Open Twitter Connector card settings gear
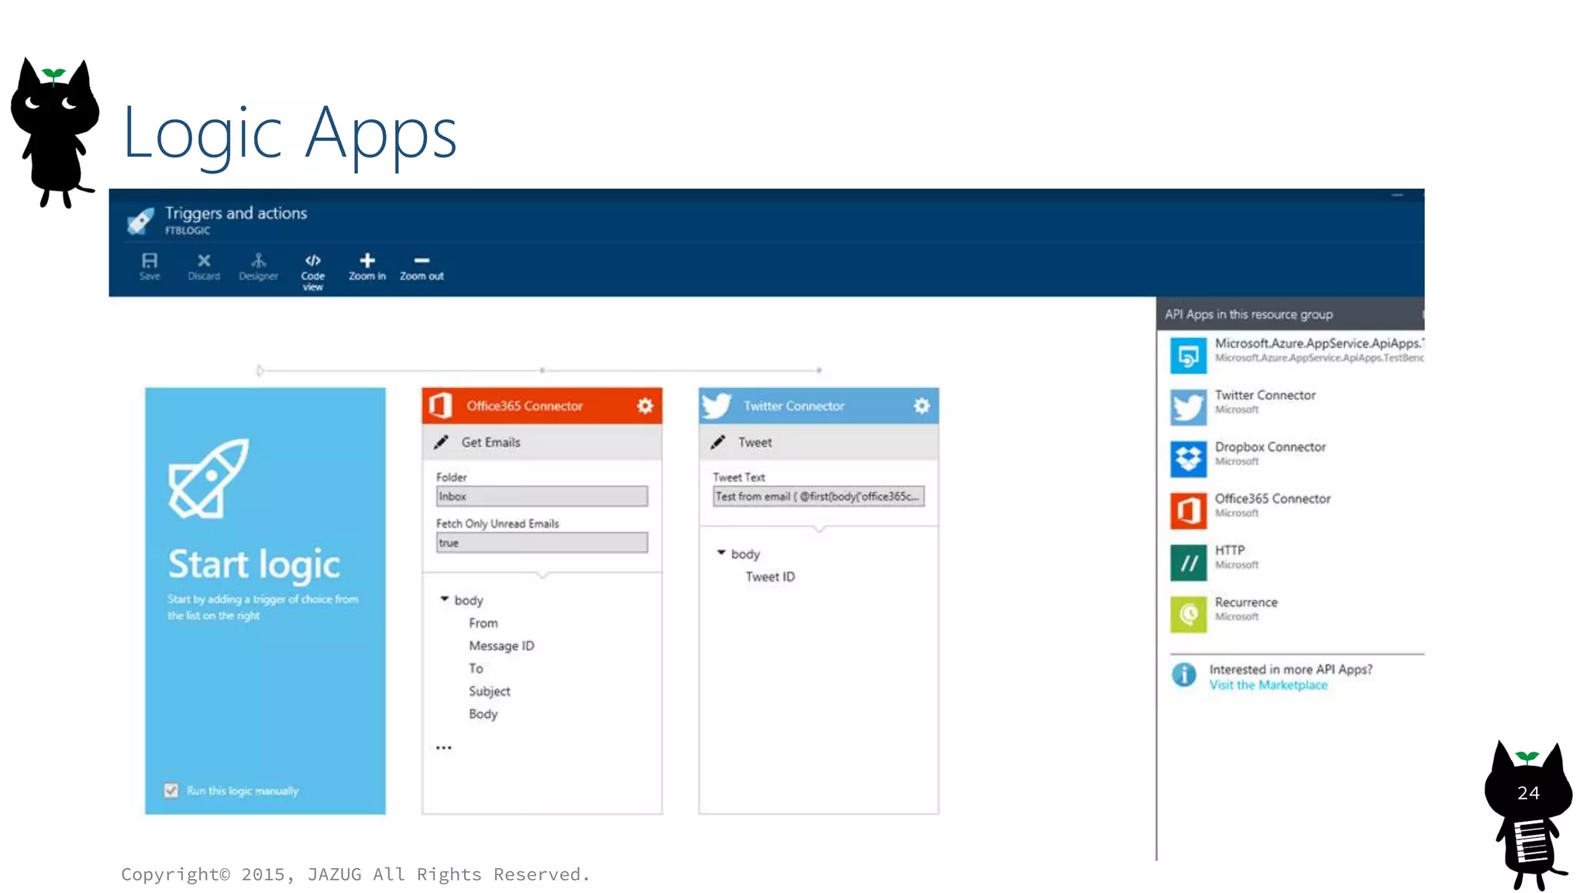The width and height of the screenshot is (1587, 893). 921,405
